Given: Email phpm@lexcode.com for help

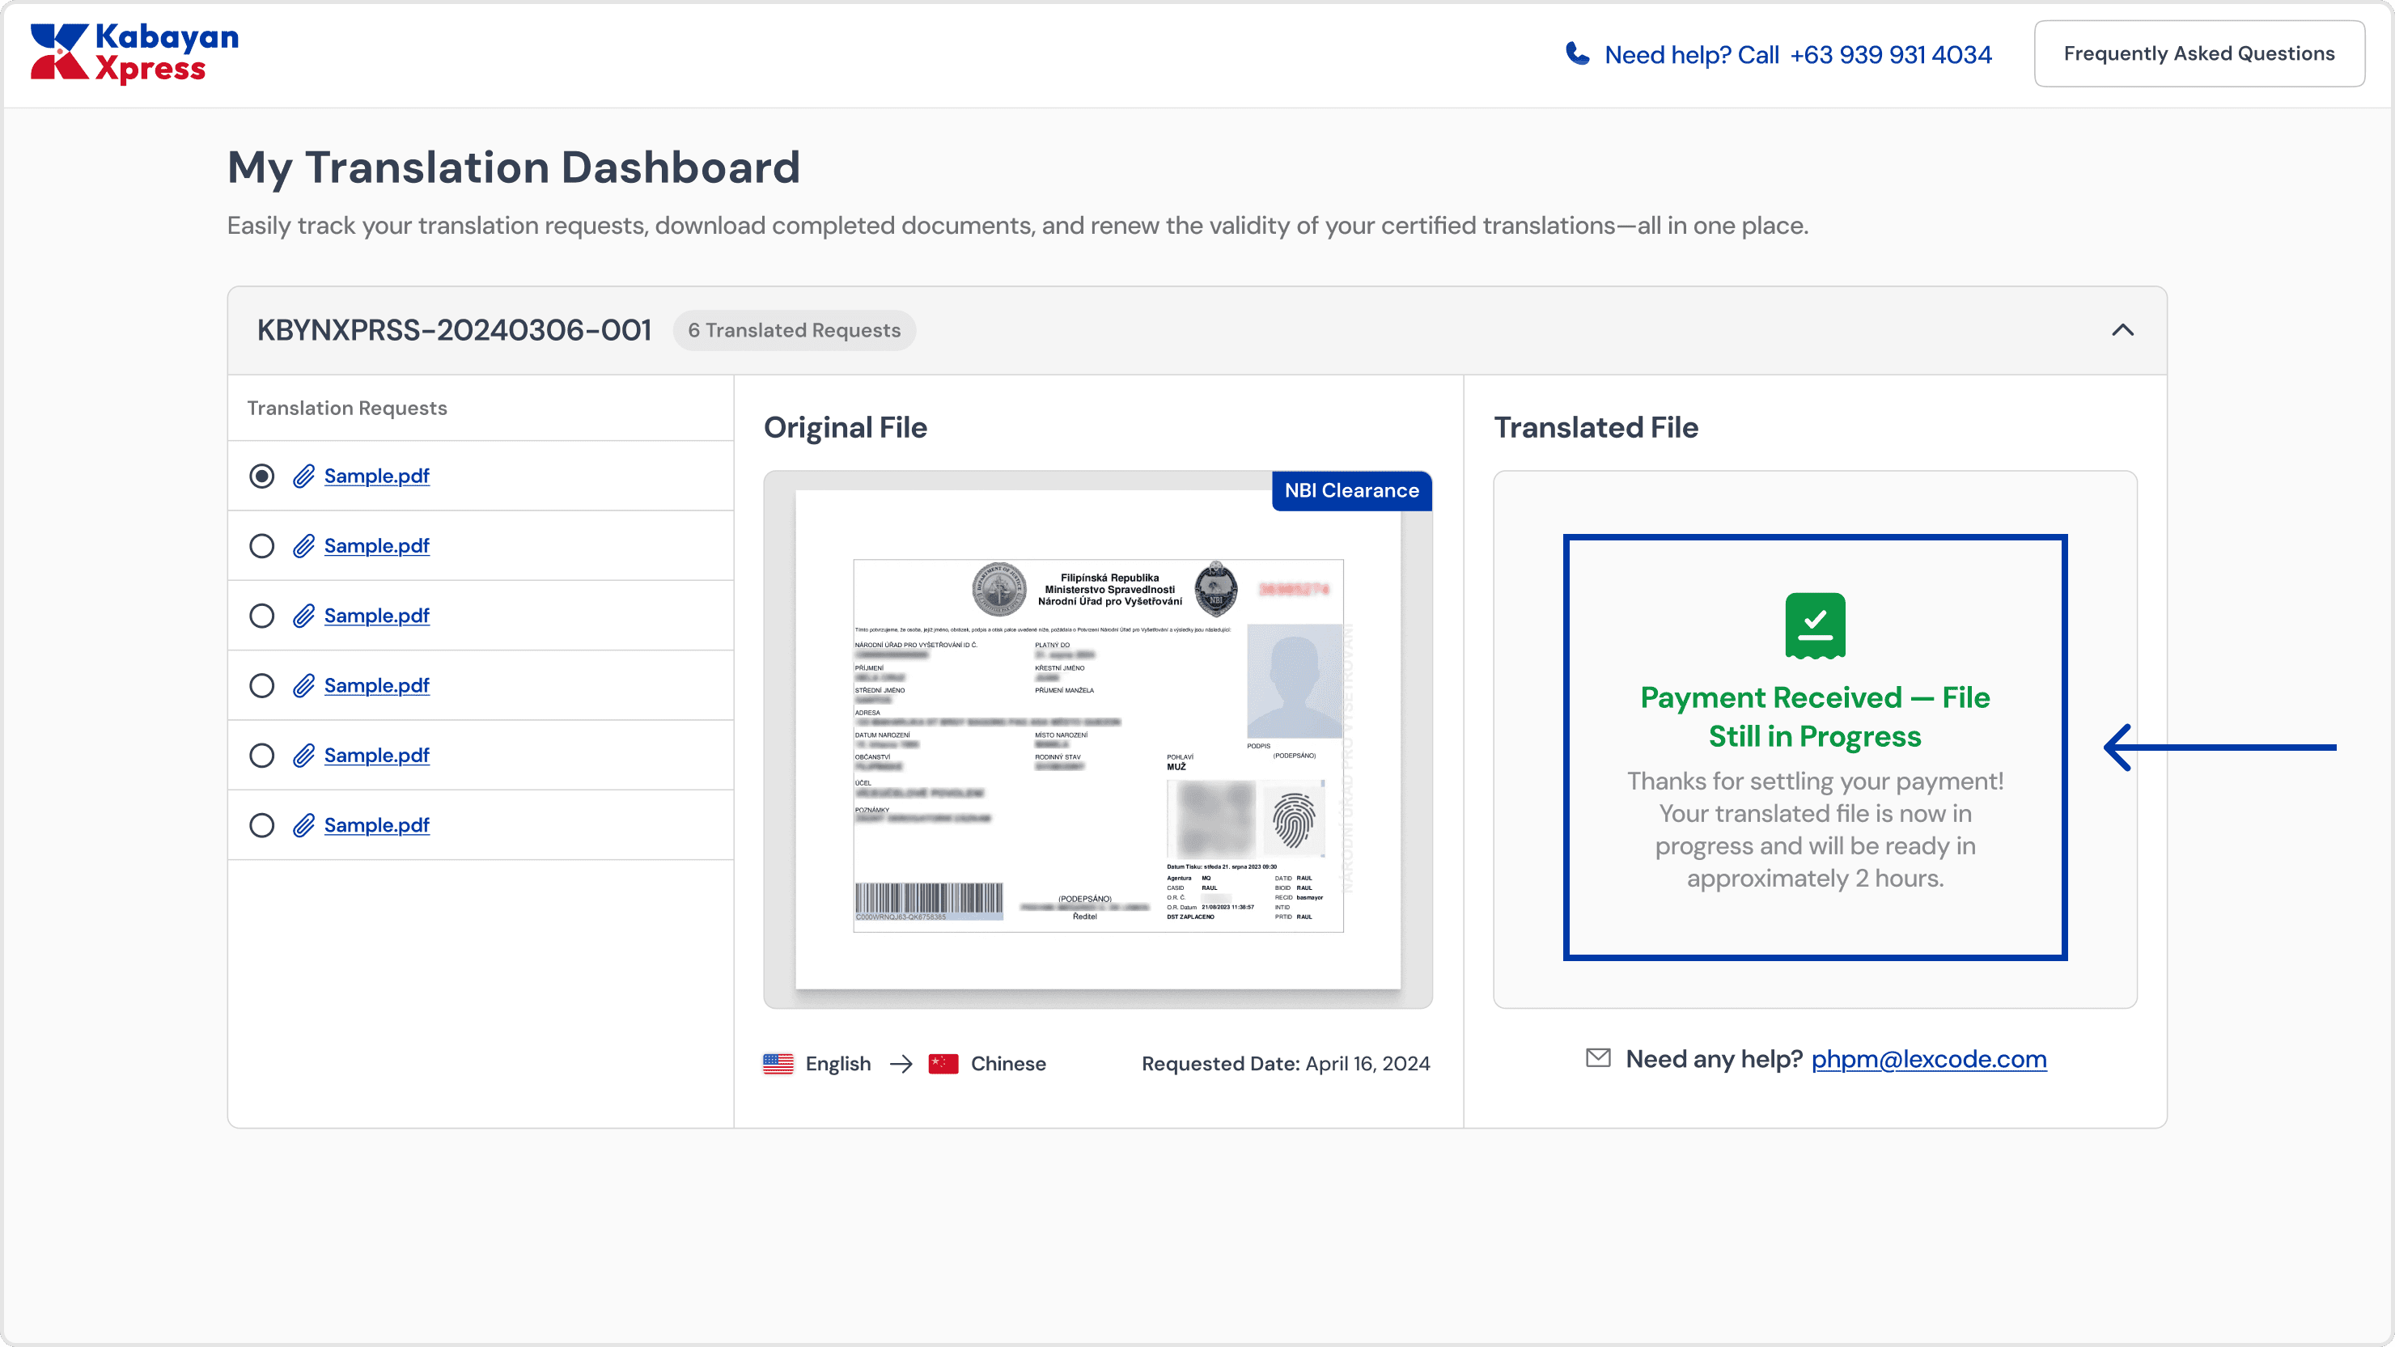Looking at the screenshot, I should (1928, 1059).
